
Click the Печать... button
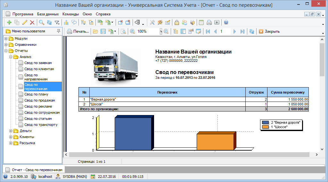(78, 31)
